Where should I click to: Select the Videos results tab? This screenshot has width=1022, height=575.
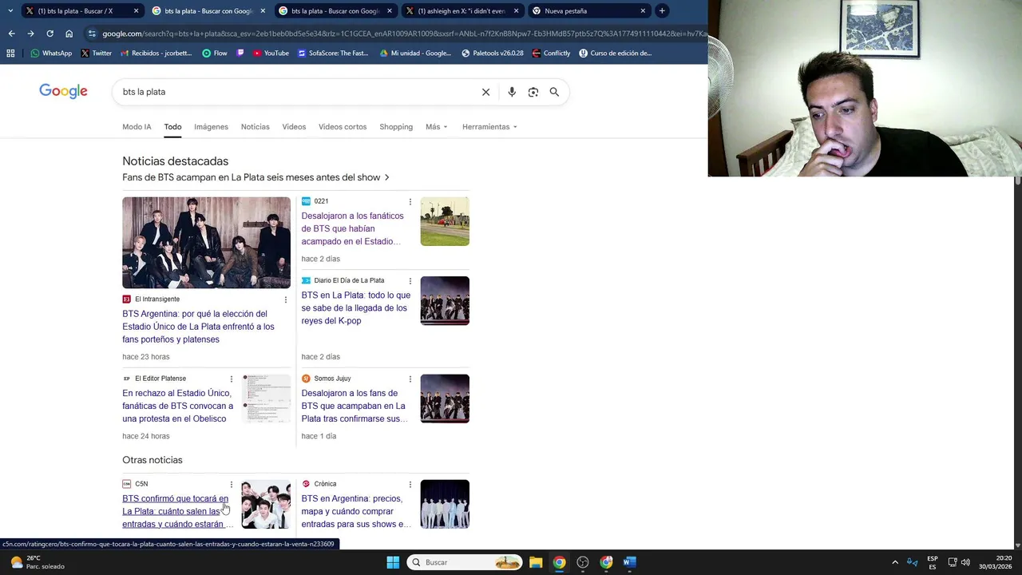tap(294, 127)
